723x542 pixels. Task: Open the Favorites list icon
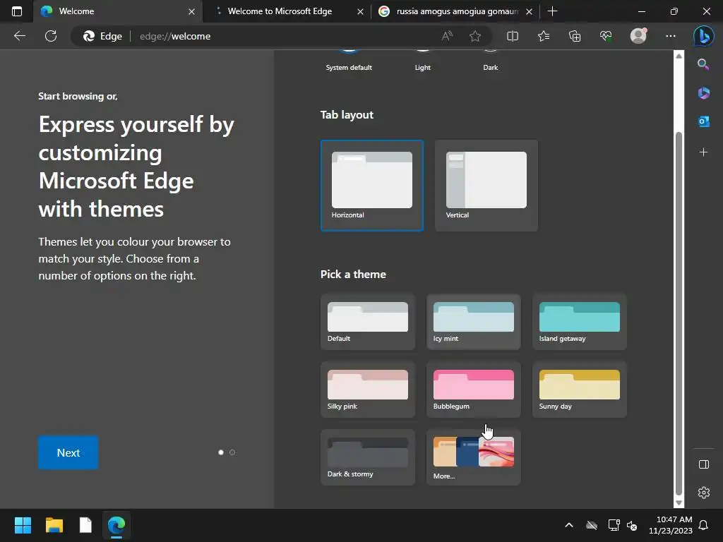[544, 36]
